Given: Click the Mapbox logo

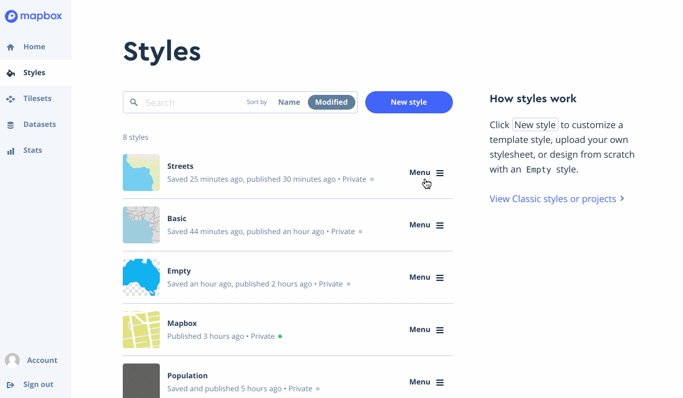Looking at the screenshot, I should 34,15.
